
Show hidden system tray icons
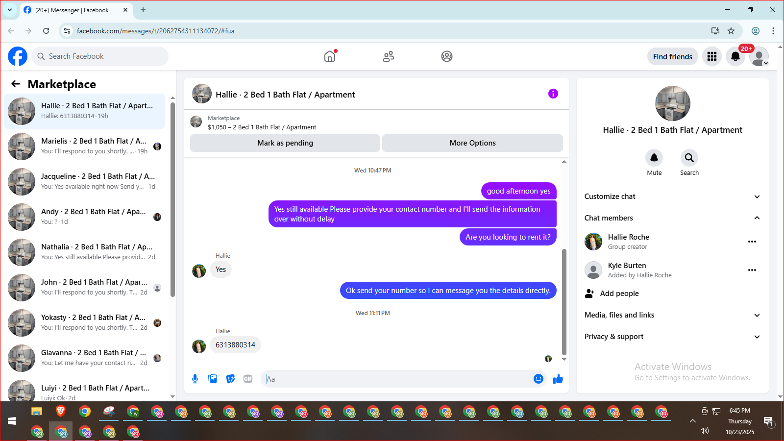click(692, 421)
